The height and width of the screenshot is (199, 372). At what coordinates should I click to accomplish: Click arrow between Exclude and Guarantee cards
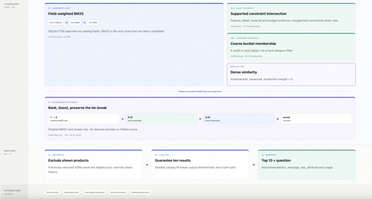click(147, 165)
